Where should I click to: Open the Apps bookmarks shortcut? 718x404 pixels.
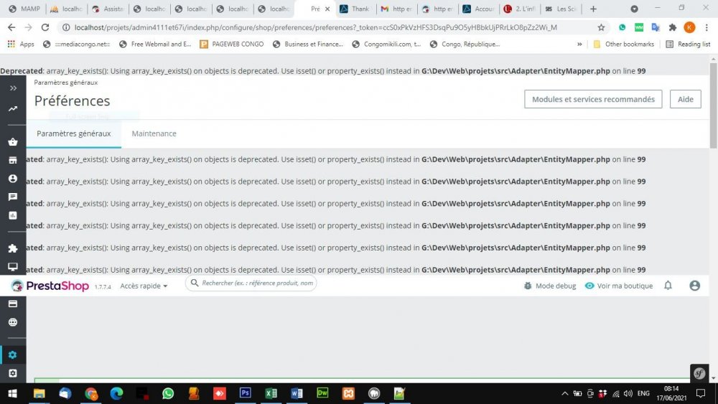21,44
